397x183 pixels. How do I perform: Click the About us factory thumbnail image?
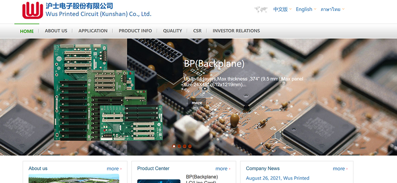(x=74, y=179)
